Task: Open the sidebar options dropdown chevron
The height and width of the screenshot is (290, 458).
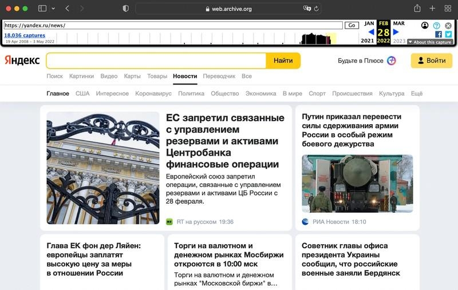Action: tap(53, 9)
